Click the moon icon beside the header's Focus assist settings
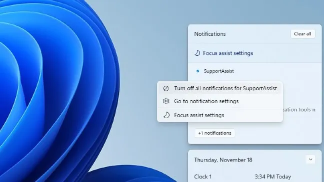324x182 pixels. coord(197,53)
